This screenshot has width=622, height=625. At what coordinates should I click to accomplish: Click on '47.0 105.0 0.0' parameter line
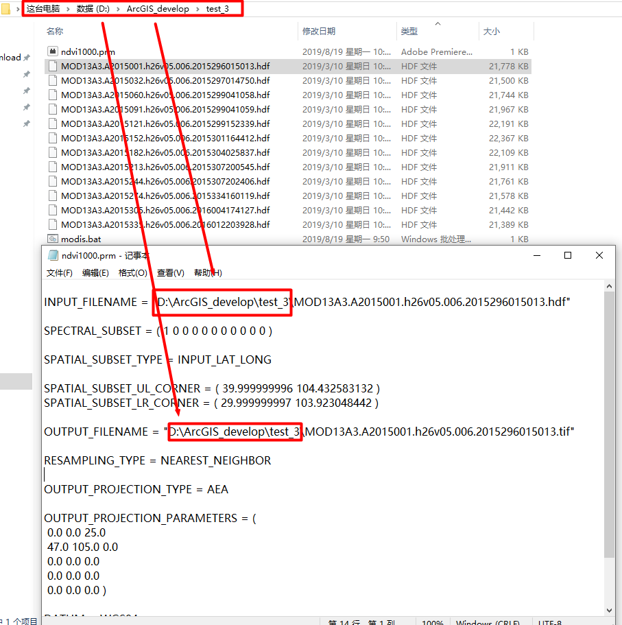click(x=82, y=547)
